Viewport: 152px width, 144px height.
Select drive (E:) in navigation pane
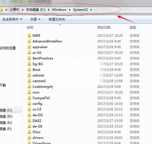point(6,123)
